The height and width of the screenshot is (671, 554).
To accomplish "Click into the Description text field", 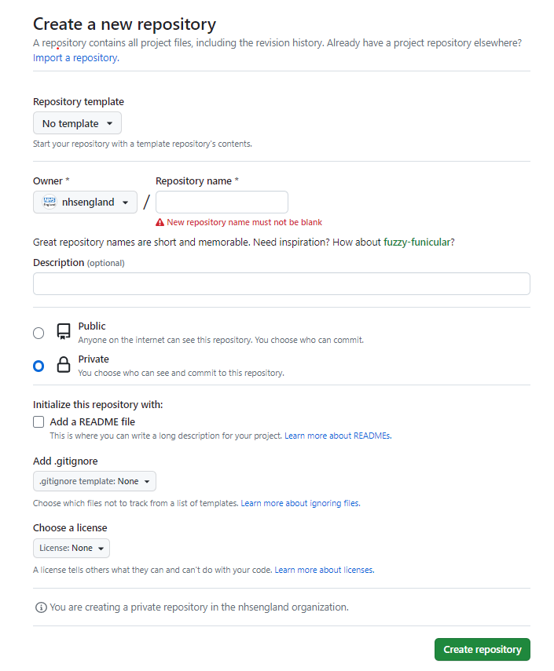I will [281, 284].
